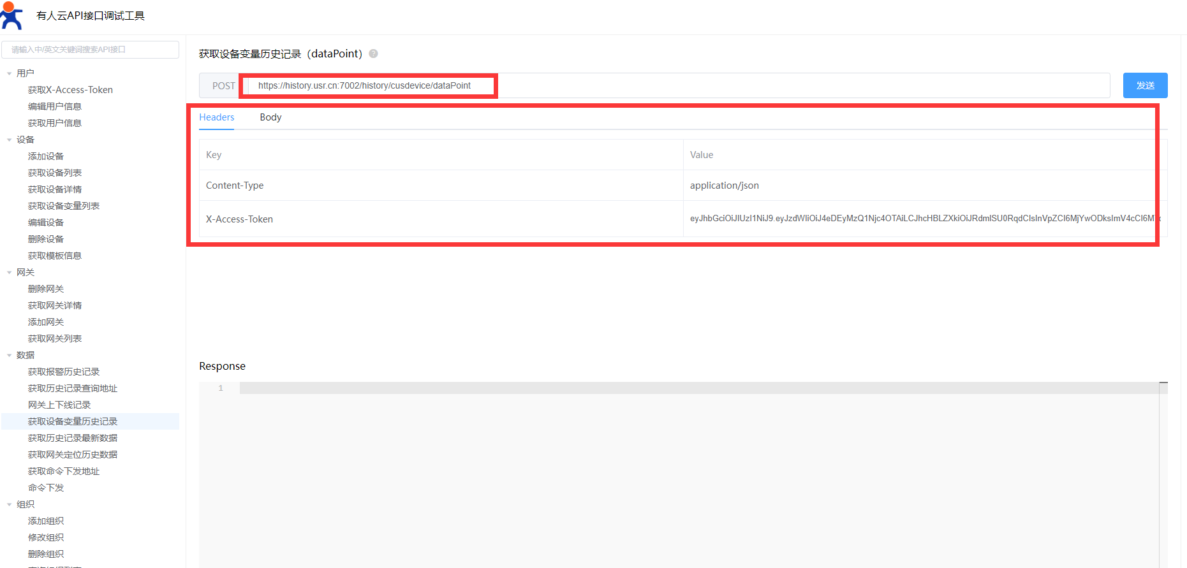Select 获取设备列表 in sidebar
This screenshot has width=1187, height=568.
pyautogui.click(x=55, y=173)
